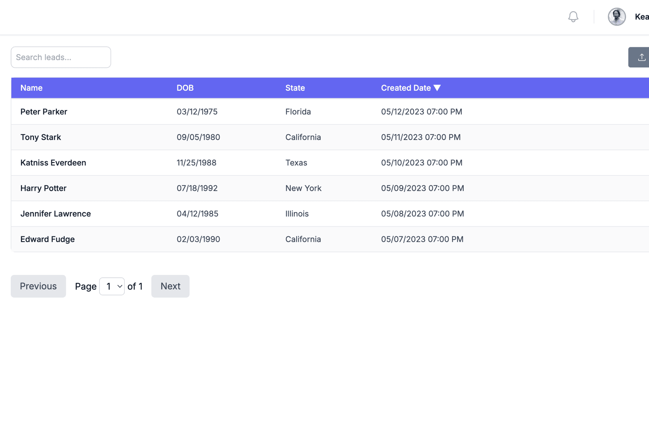Image resolution: width=649 pixels, height=437 pixels.
Task: Select the Jennifer Lawrence lead
Action: [x=56, y=214]
